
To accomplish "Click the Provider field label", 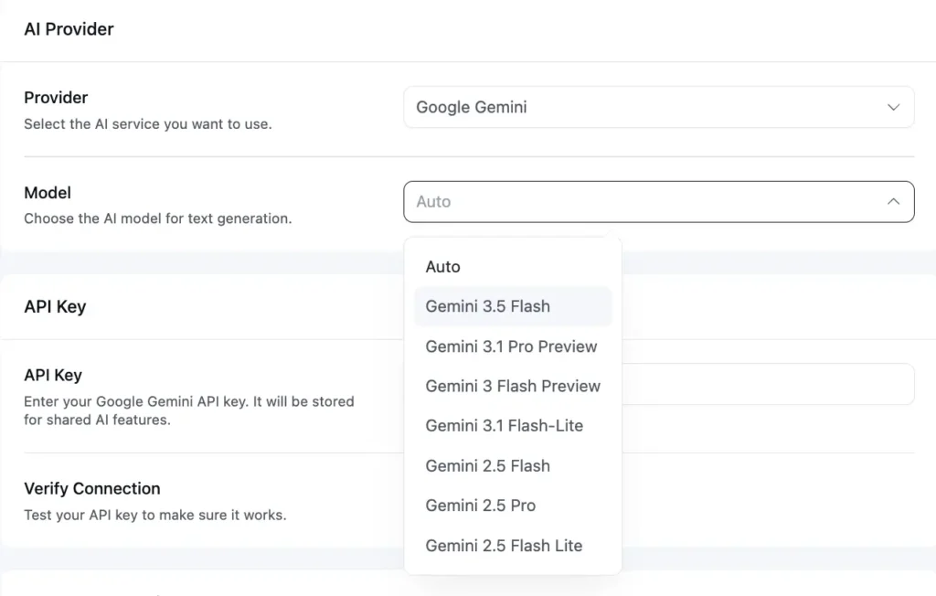I will pyautogui.click(x=56, y=97).
